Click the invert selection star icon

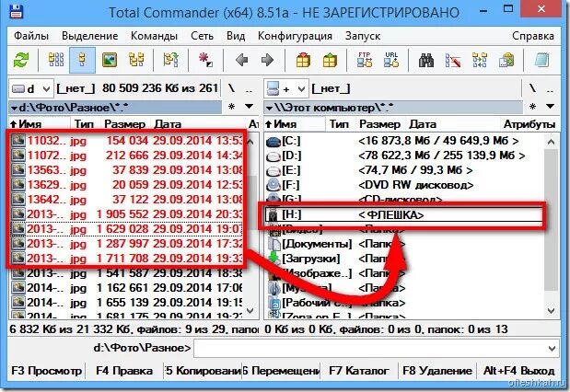click(205, 60)
